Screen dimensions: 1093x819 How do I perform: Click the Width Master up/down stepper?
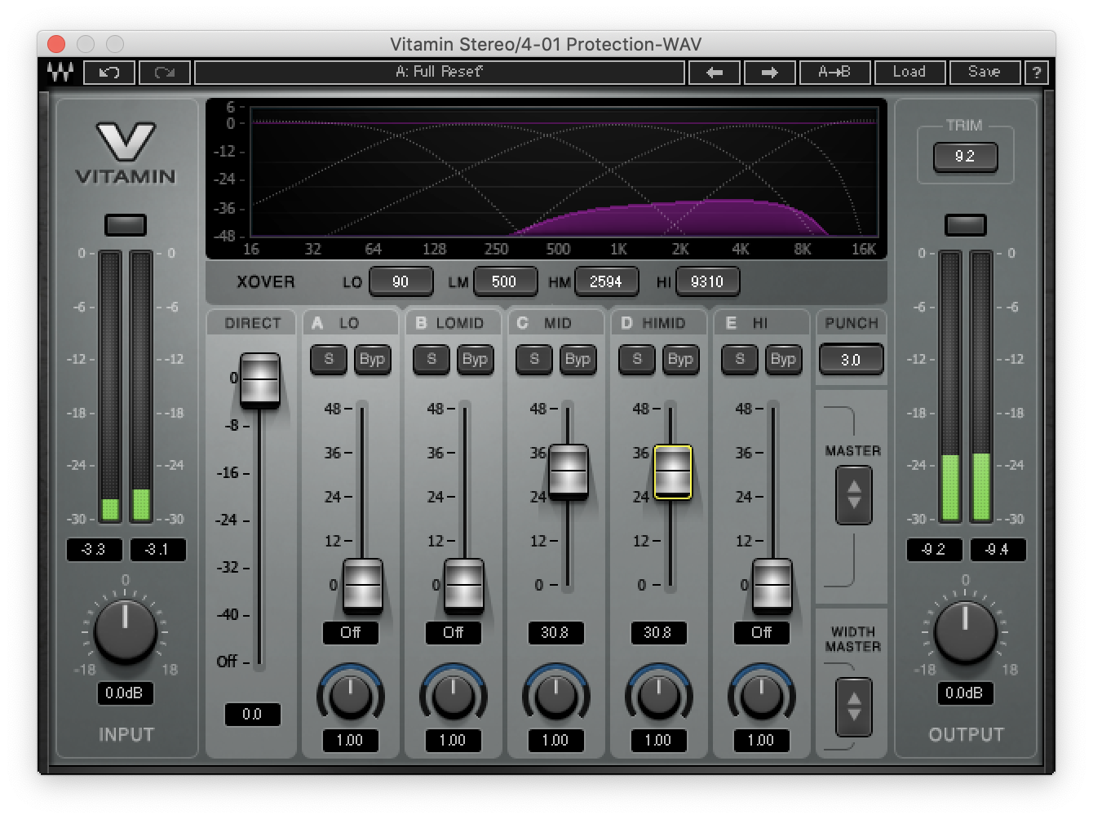854,707
